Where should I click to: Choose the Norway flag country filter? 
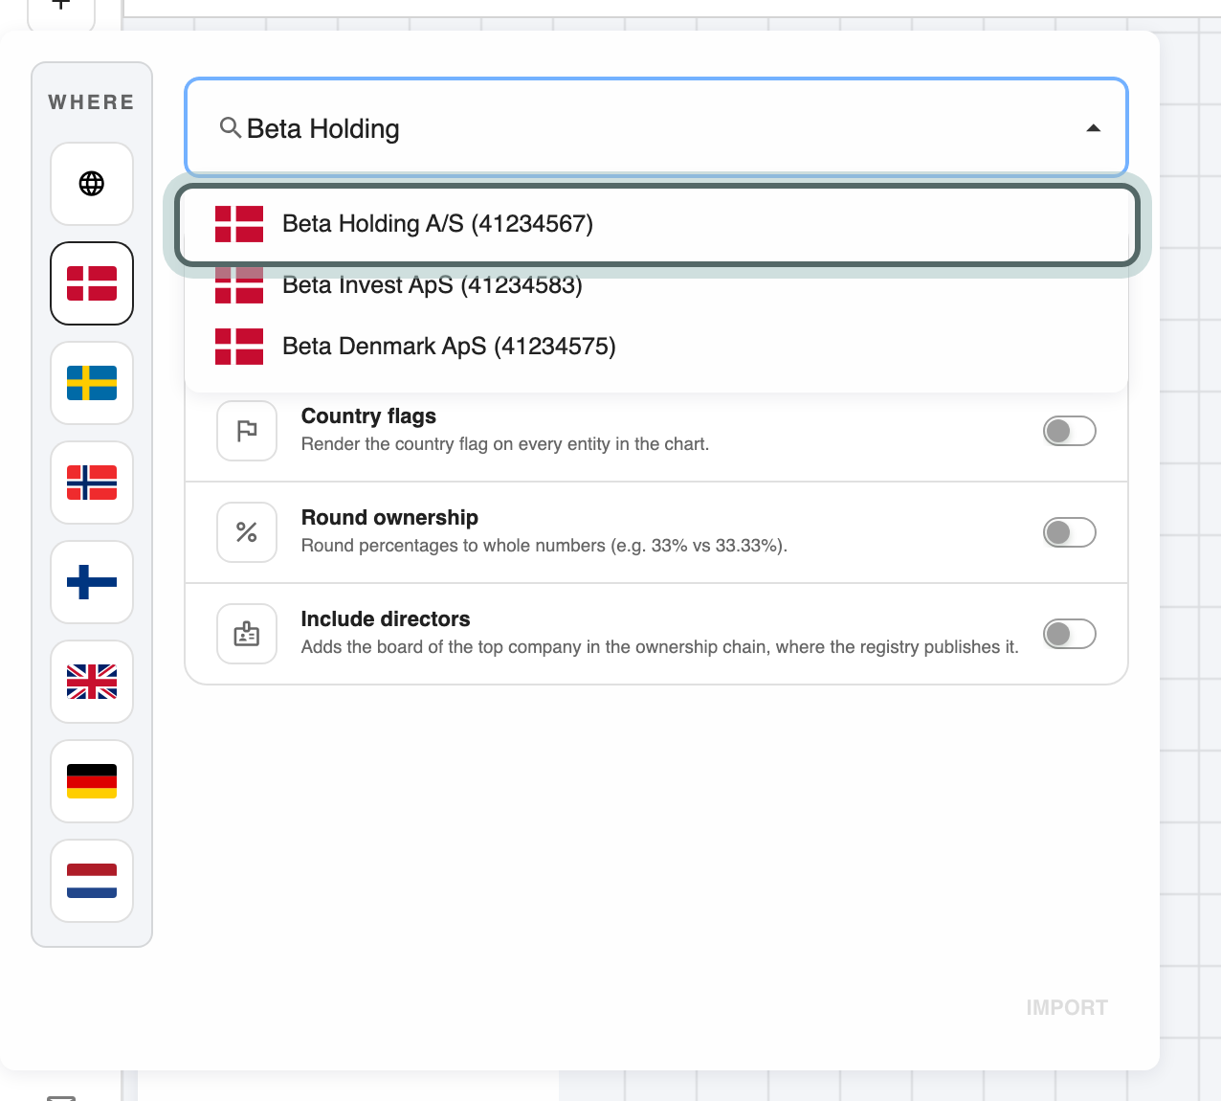[92, 483]
